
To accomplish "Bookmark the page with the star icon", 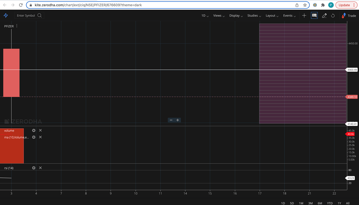I will click(x=305, y=5).
